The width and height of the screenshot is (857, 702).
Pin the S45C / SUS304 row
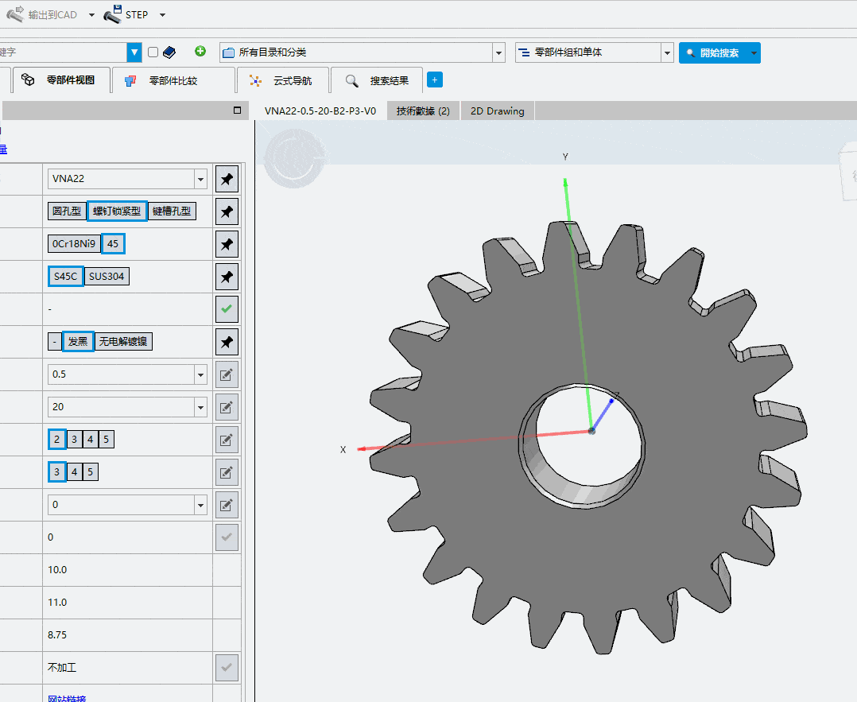point(227,277)
